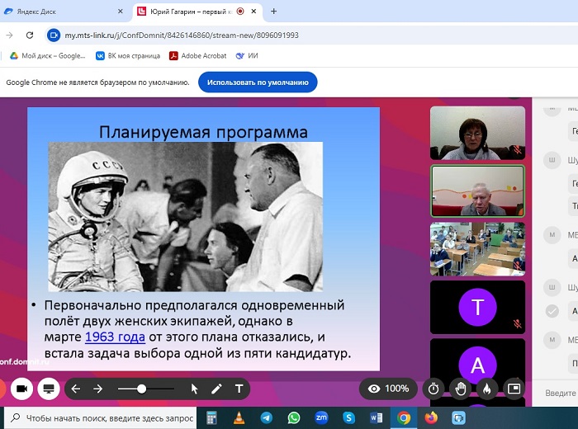The height and width of the screenshot is (429, 578).
Task: Select the pointer cursor tool
Action: pos(195,389)
